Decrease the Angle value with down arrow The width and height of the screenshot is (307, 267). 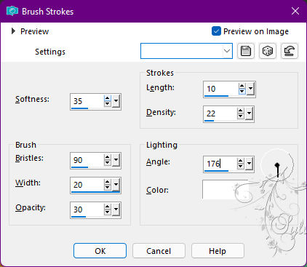click(240, 166)
